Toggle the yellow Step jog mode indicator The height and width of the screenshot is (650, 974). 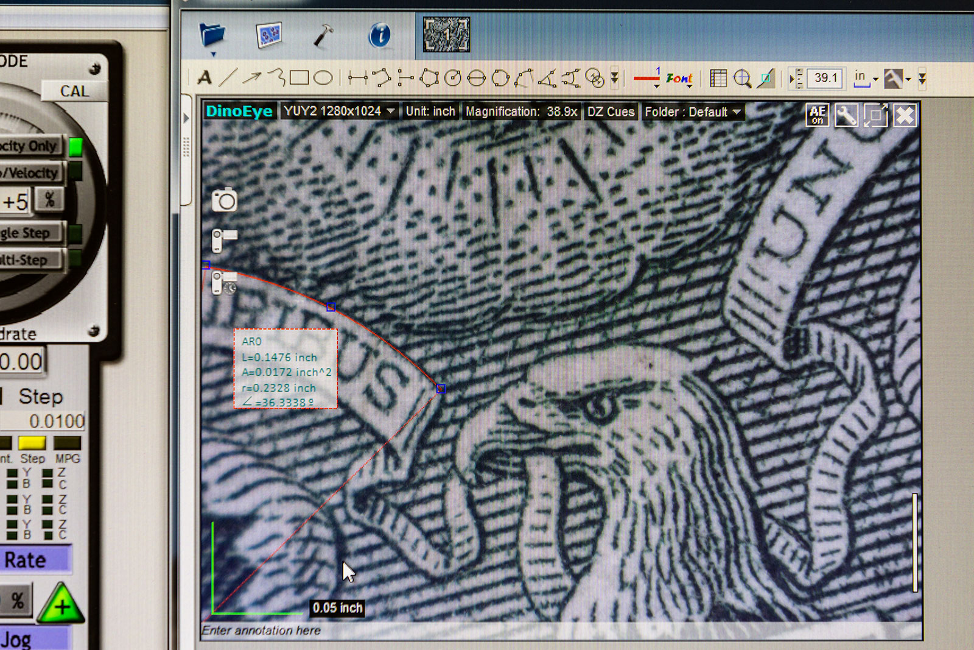[x=32, y=443]
